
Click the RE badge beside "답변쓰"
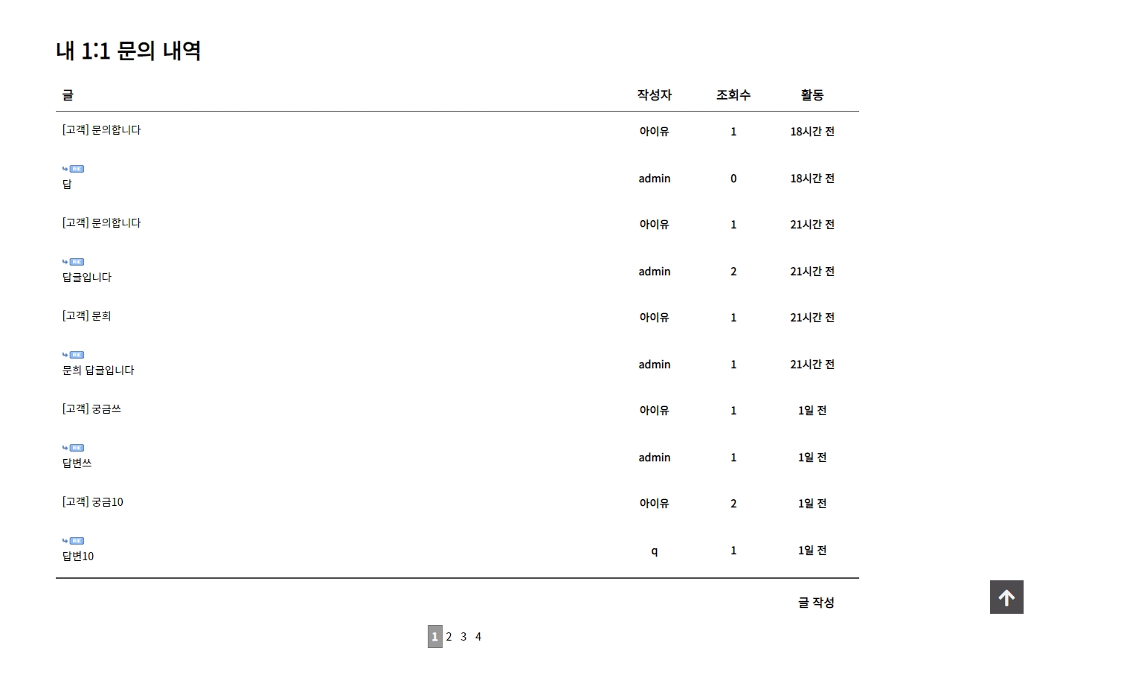(x=77, y=447)
